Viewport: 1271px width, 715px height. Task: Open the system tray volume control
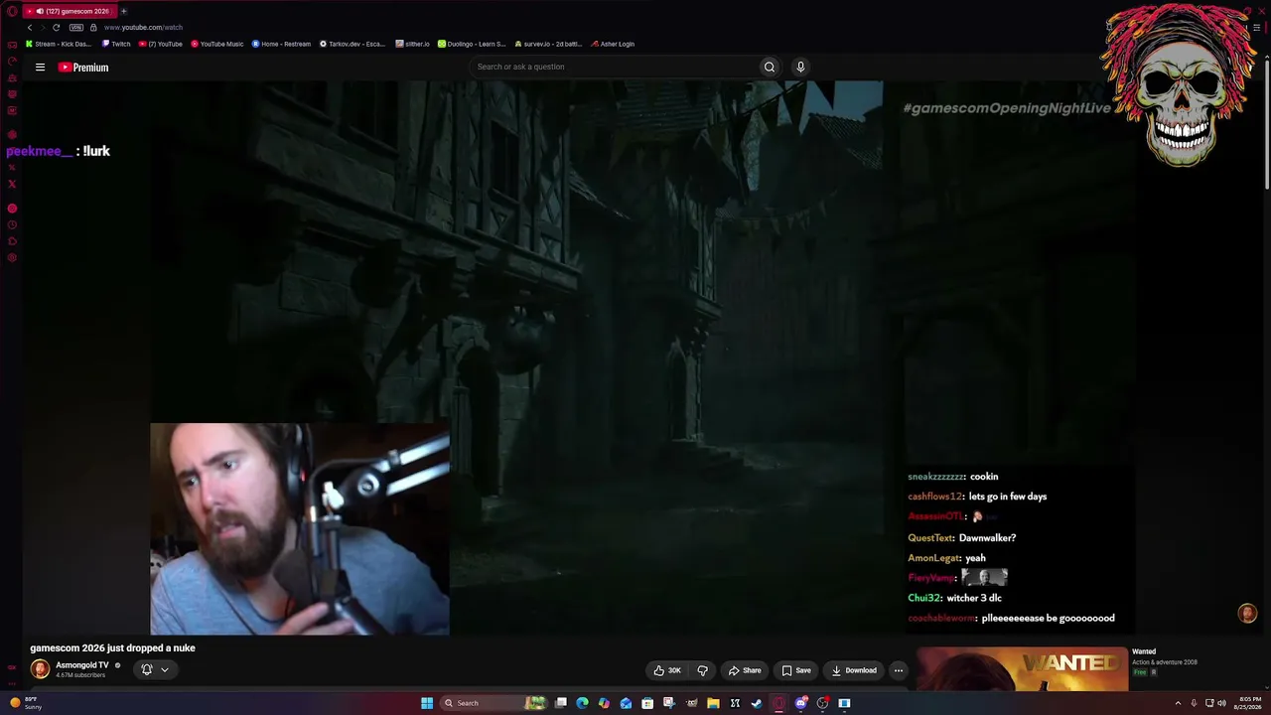click(x=1221, y=703)
